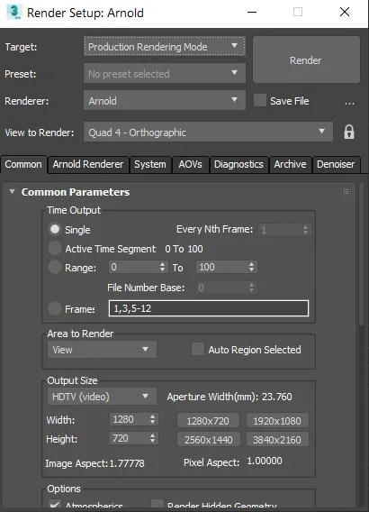The image size is (369, 512).
Task: Open the AOVs tab
Action: pyautogui.click(x=191, y=164)
